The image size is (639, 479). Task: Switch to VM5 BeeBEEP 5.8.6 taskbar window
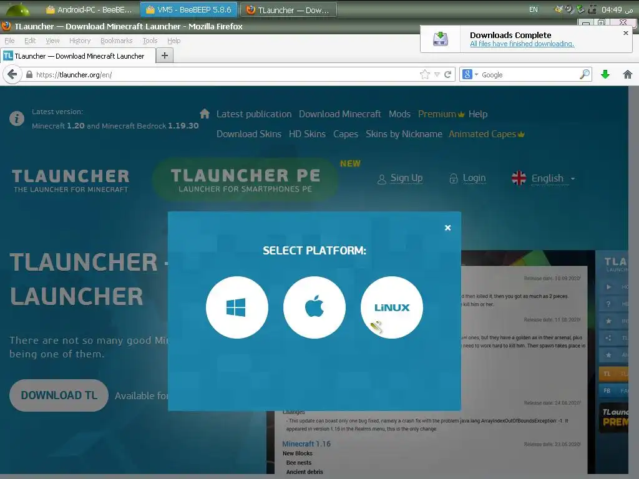[x=188, y=10]
